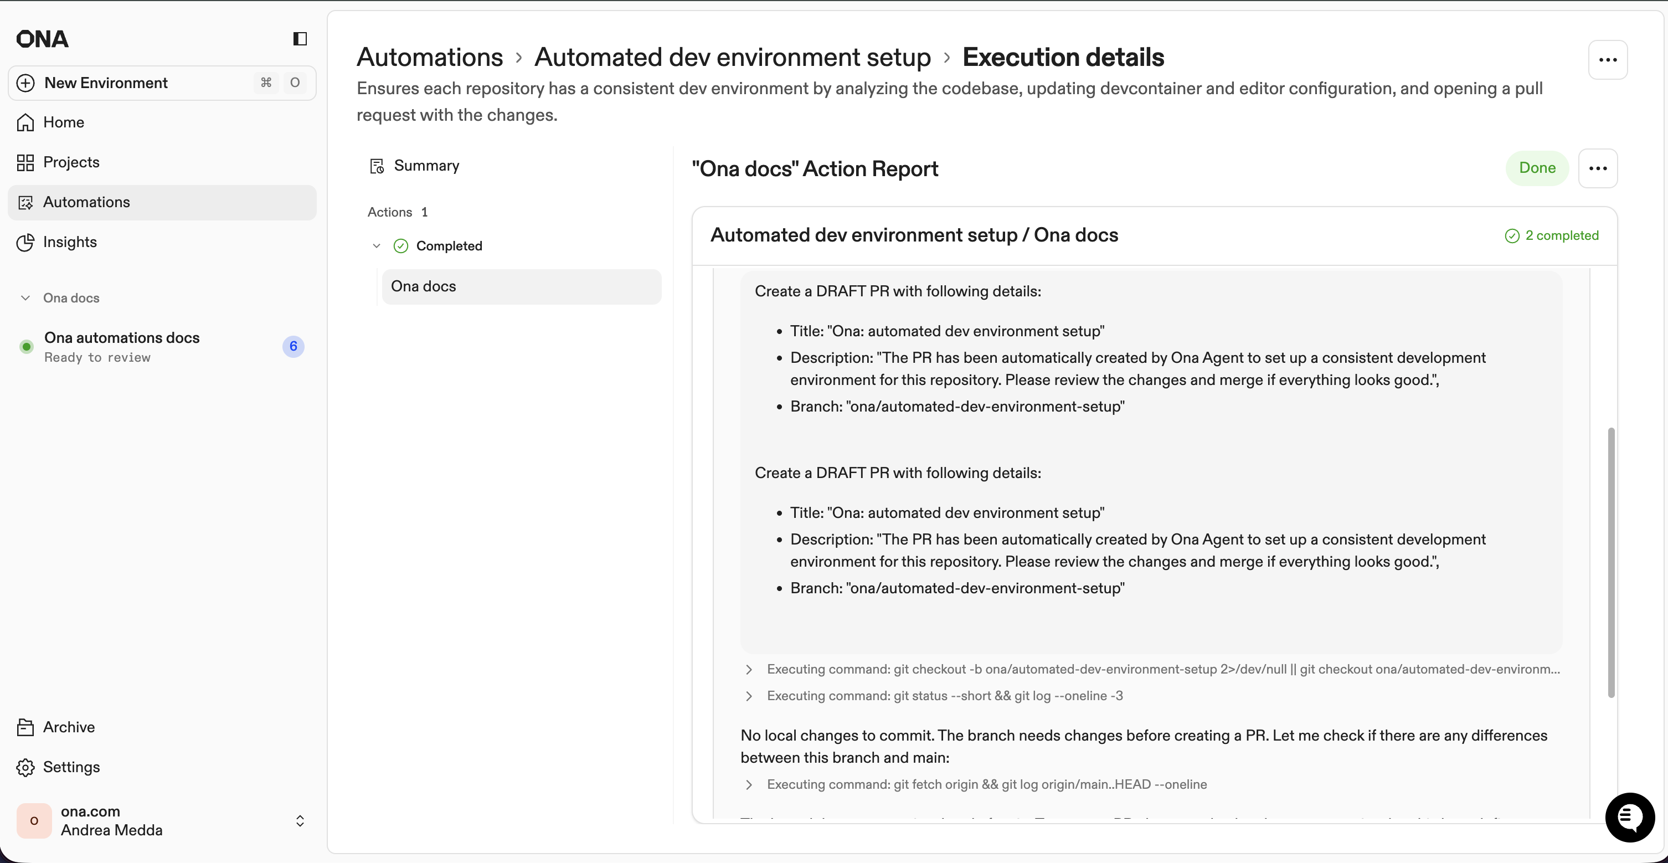
Task: Click the ONA logo
Action: [x=42, y=38]
